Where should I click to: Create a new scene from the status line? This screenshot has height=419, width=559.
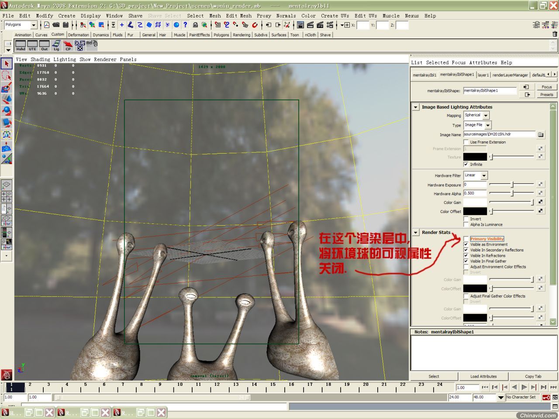(47, 25)
